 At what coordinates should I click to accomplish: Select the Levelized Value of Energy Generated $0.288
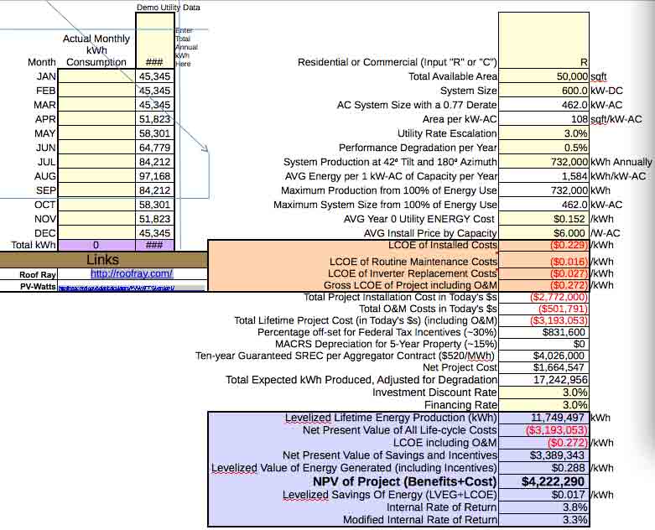(543, 468)
